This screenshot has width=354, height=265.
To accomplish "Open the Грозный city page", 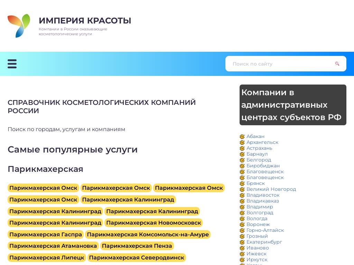I will click(x=258, y=236).
